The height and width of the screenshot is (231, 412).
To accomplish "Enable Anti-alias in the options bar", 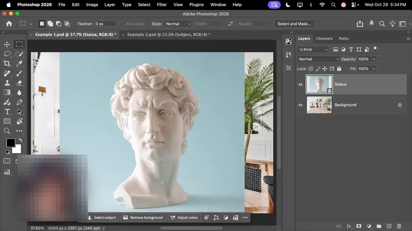I will [x=121, y=24].
